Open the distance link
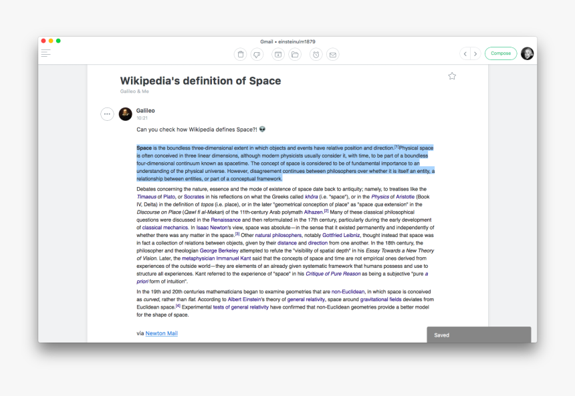This screenshot has width=575, height=396. click(x=287, y=243)
